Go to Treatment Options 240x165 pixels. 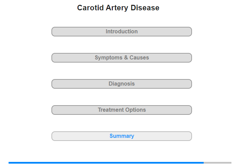[122, 110]
